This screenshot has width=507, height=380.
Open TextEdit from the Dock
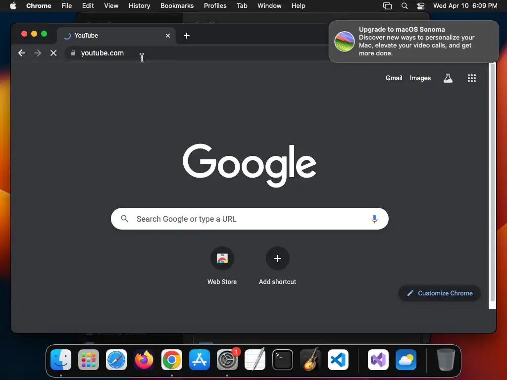[255, 360]
